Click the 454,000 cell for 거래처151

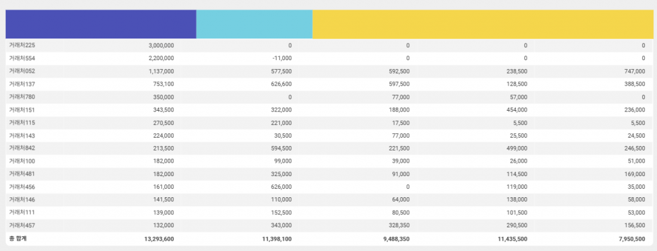(516, 110)
